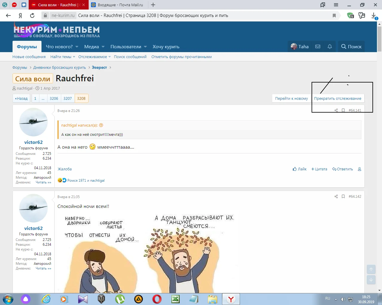Image resolution: width=382 pixels, height=305 pixels.
Task: Open victor62 avatar on post #64.141
Action: 33,122
